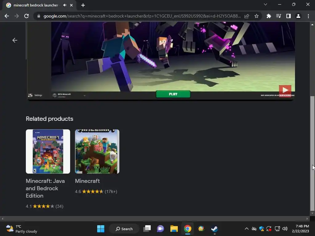Image resolution: width=315 pixels, height=236 pixels.
Task: Click the Chrome taskbar icon
Action: click(187, 229)
